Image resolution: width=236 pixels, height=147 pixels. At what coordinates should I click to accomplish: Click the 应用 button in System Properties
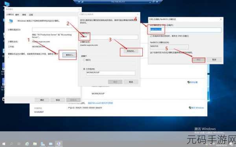[x=73, y=100]
